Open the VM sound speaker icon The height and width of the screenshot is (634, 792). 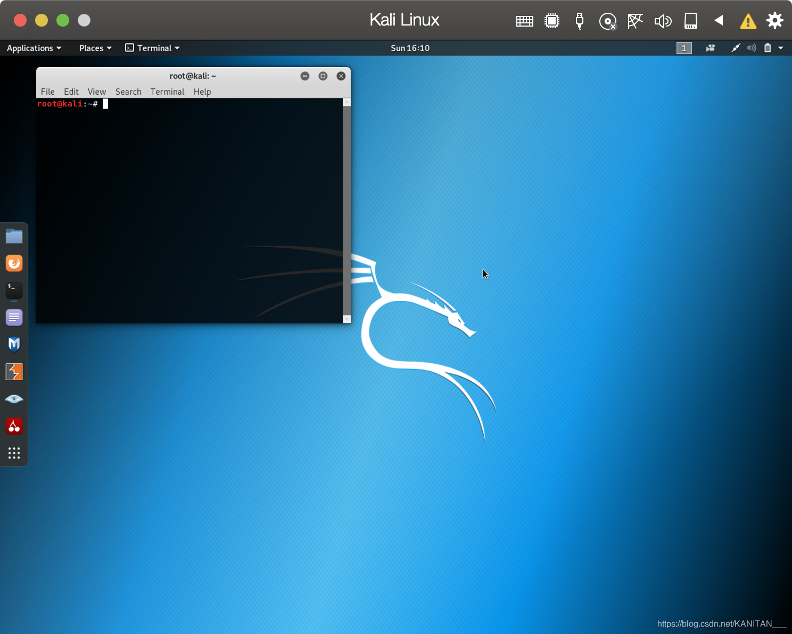click(663, 21)
